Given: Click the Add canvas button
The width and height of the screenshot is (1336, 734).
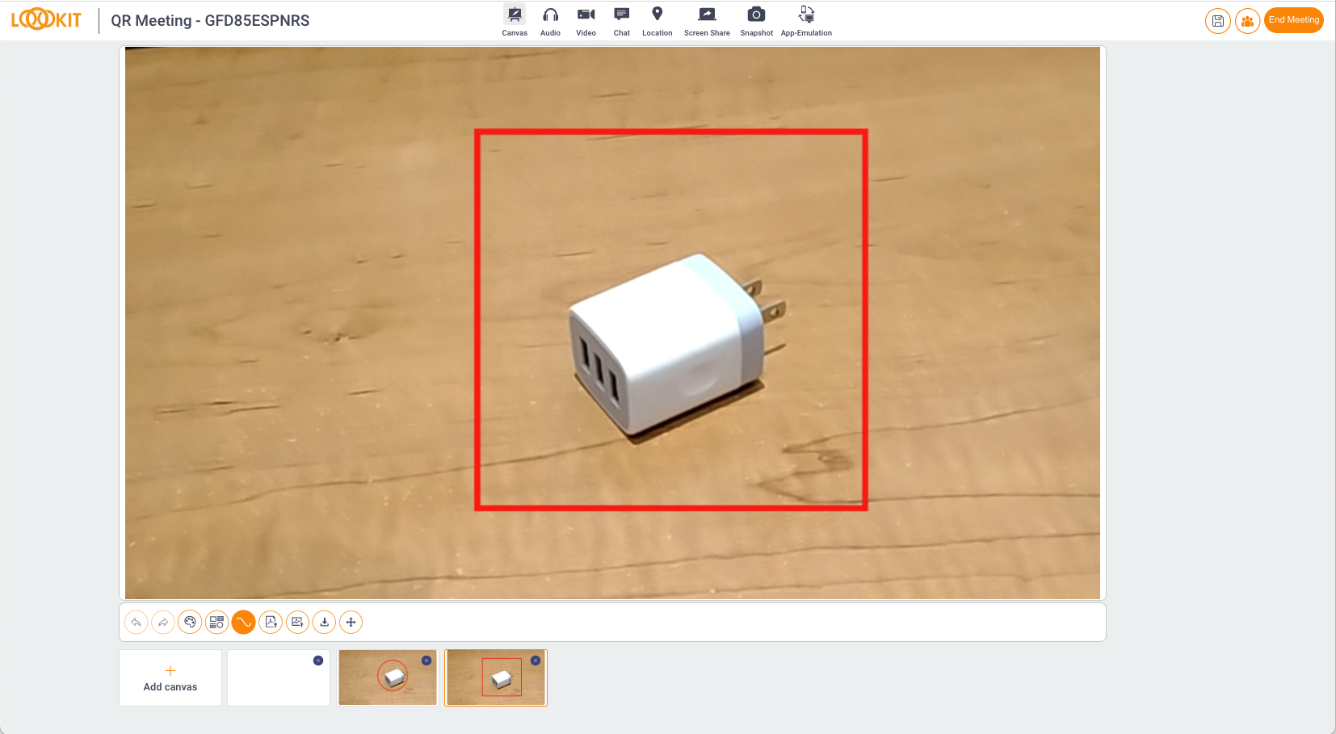Looking at the screenshot, I should [x=170, y=678].
